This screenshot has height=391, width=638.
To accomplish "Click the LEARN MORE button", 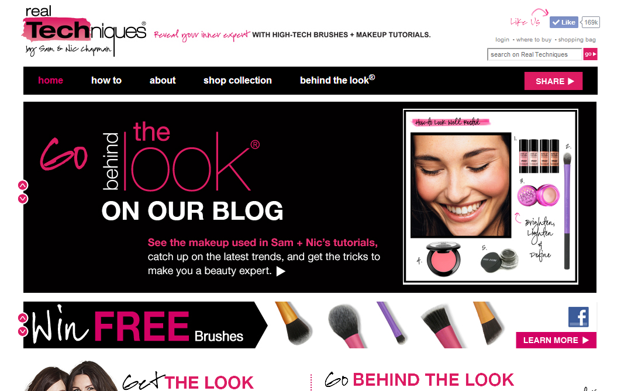I will point(556,340).
